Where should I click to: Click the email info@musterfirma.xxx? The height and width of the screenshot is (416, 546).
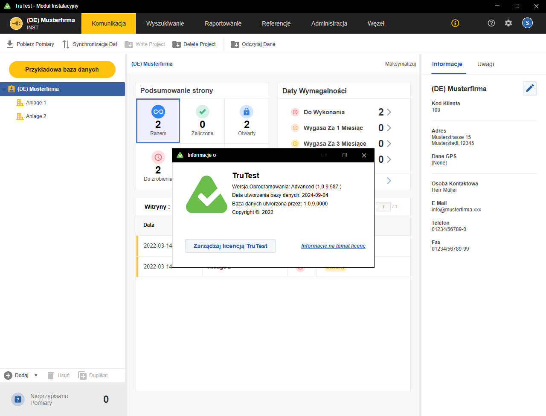(x=456, y=210)
